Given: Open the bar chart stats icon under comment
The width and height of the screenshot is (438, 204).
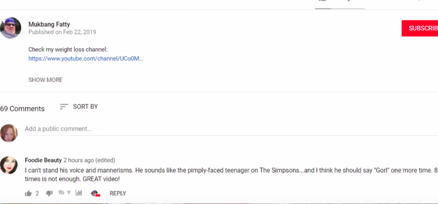Looking at the screenshot, I should click(x=79, y=193).
